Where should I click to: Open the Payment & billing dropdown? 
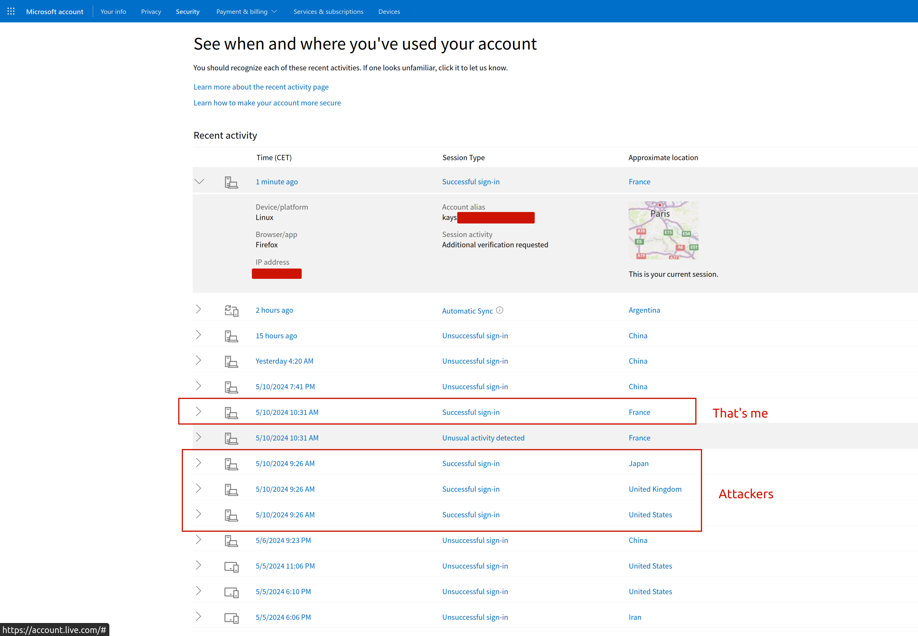tap(246, 11)
